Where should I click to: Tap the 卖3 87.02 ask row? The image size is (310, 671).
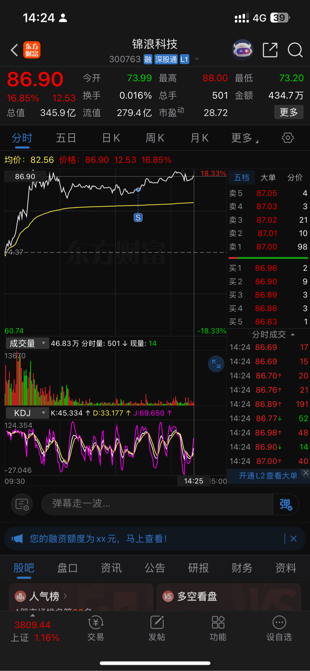tap(268, 220)
